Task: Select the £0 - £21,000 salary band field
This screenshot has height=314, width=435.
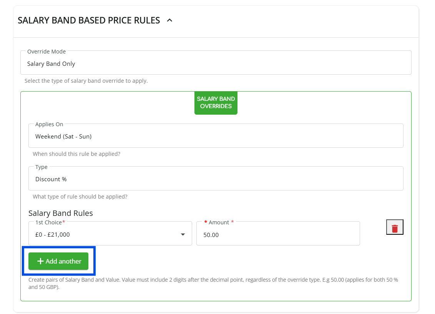Action: tap(104, 235)
